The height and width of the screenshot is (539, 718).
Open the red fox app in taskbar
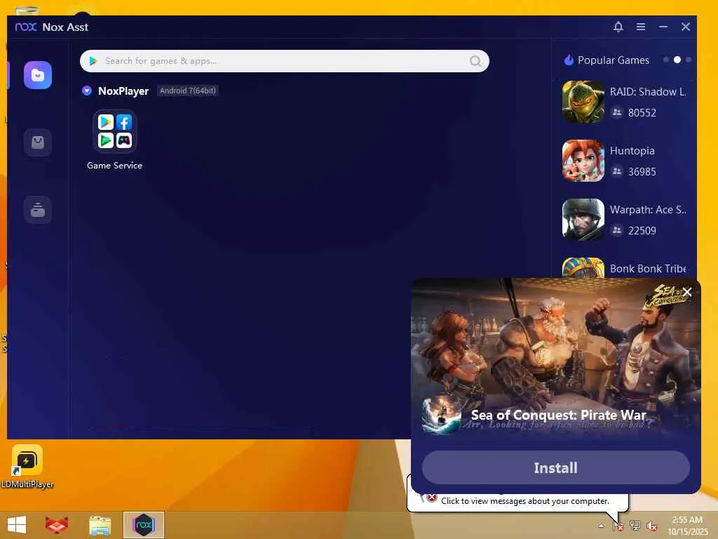point(57,525)
